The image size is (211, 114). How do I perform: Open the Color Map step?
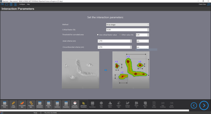tap(101, 104)
